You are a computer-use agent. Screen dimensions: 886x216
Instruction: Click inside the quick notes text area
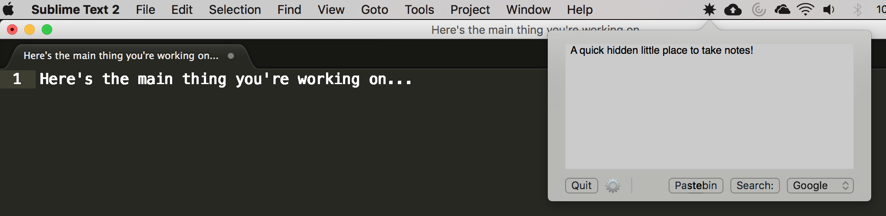[x=709, y=106]
